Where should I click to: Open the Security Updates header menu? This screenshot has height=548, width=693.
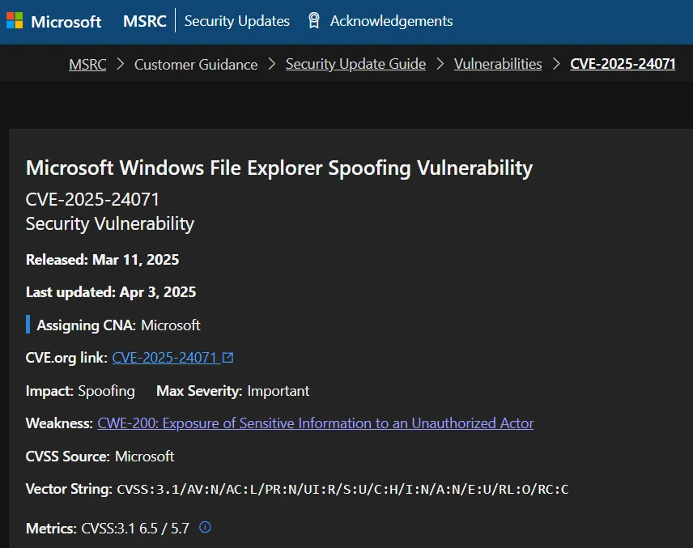coord(236,21)
